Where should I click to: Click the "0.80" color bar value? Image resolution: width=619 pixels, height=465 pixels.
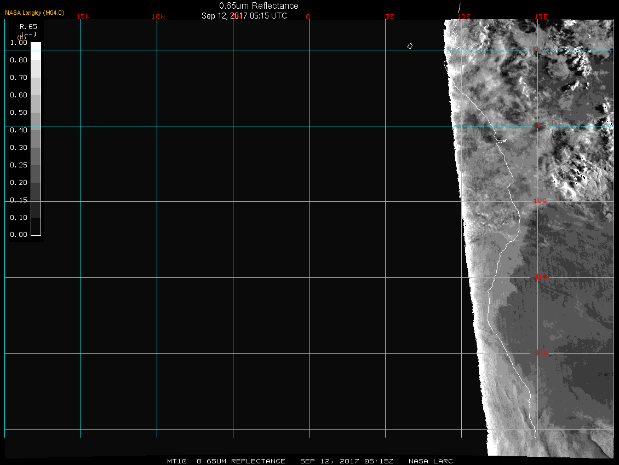(x=19, y=60)
